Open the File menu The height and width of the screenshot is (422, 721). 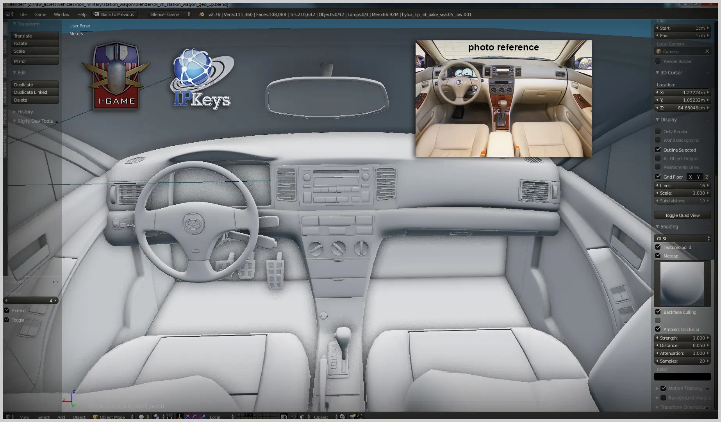coord(23,14)
